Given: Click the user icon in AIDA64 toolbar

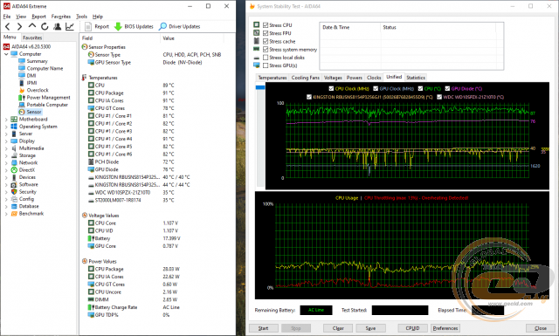Looking at the screenshot, I should [57, 26].
